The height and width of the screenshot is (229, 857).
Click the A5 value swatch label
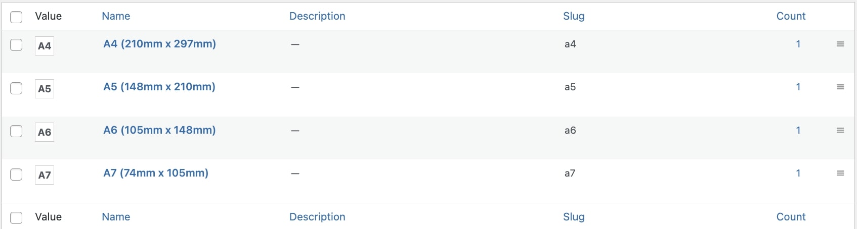[45, 89]
